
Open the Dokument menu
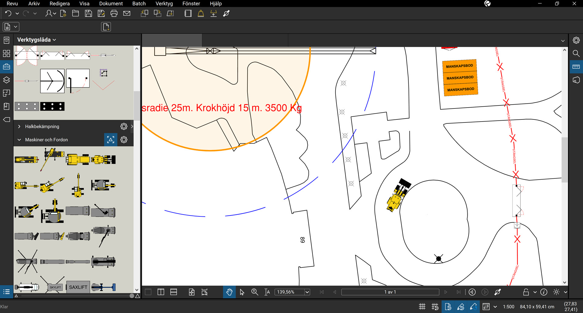[x=111, y=4]
